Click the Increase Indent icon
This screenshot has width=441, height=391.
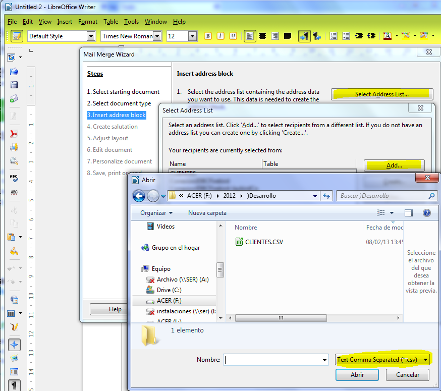[371, 36]
